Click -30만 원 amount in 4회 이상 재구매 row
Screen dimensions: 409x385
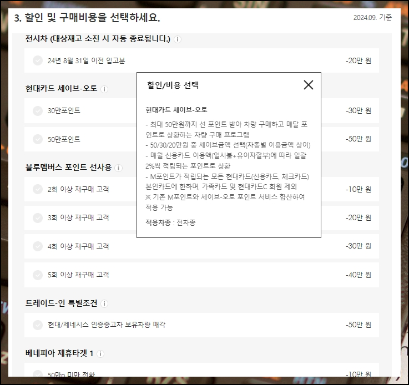(358, 246)
